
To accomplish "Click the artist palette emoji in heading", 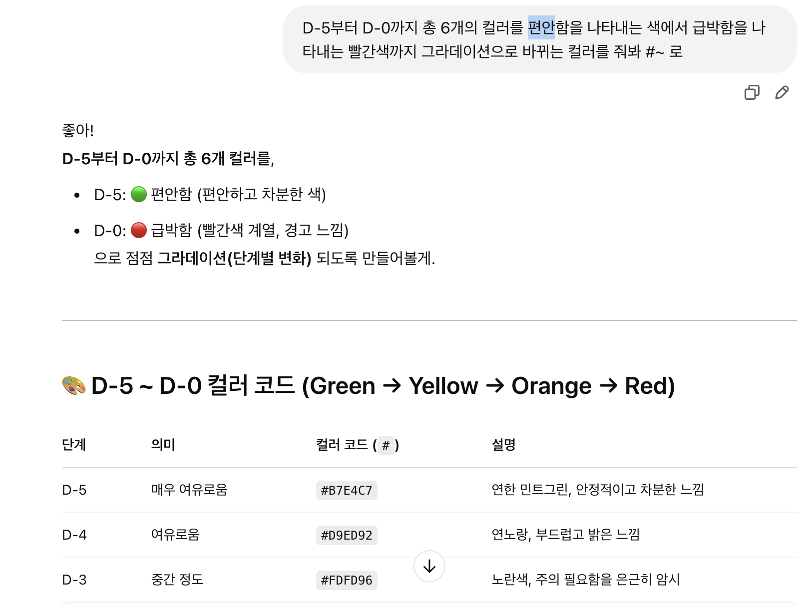I will (74, 385).
